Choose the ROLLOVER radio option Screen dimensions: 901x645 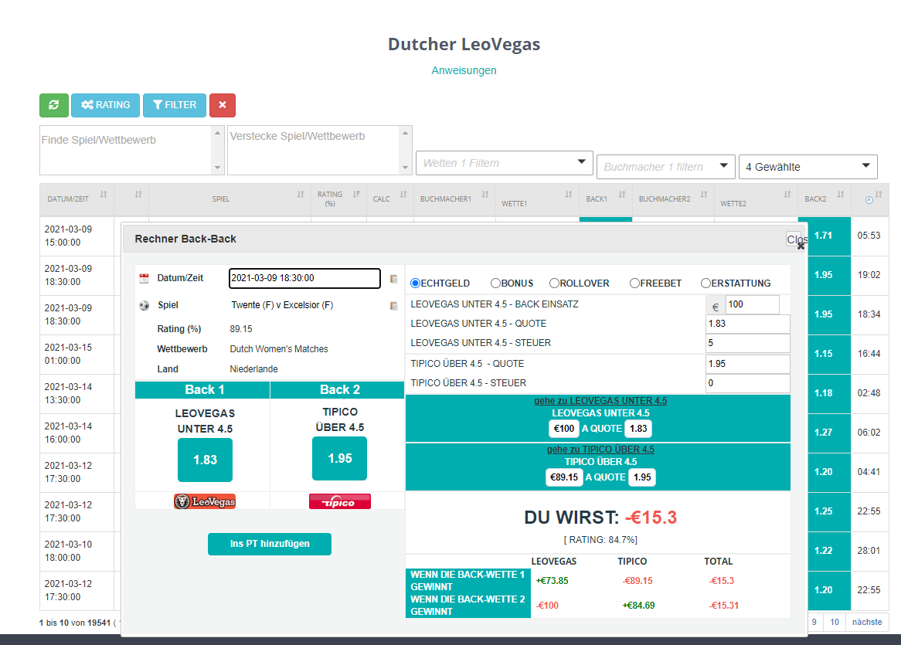coord(555,283)
